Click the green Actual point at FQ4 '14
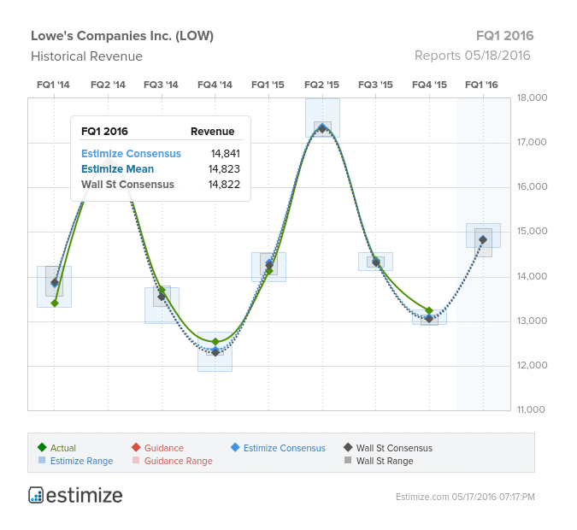This screenshot has width=577, height=530. coord(215,342)
